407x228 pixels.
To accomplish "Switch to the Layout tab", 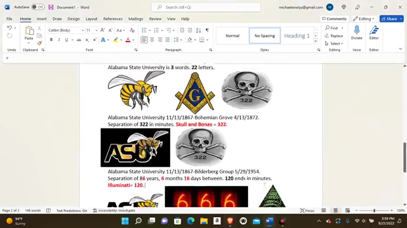I will coord(91,19).
